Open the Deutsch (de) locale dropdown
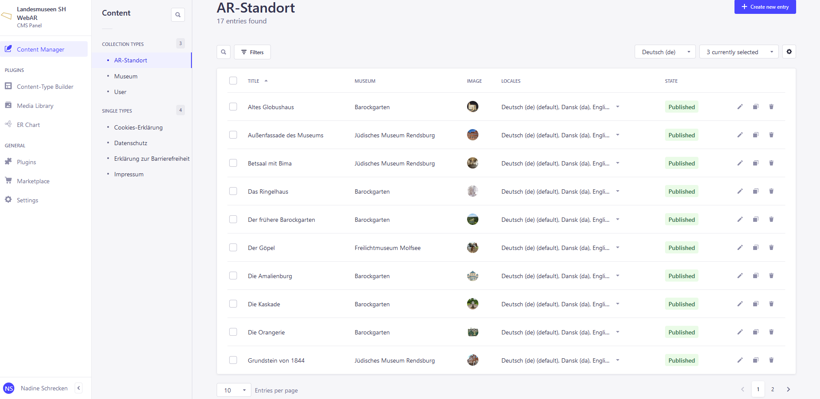Screen dimensions: 820x399 [x=665, y=52]
